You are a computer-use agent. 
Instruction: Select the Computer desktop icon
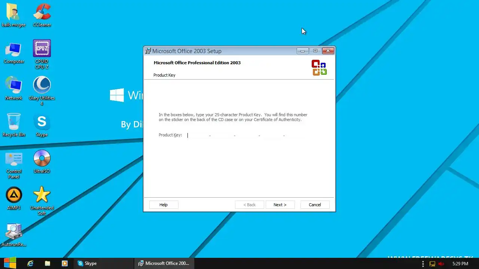[14, 52]
